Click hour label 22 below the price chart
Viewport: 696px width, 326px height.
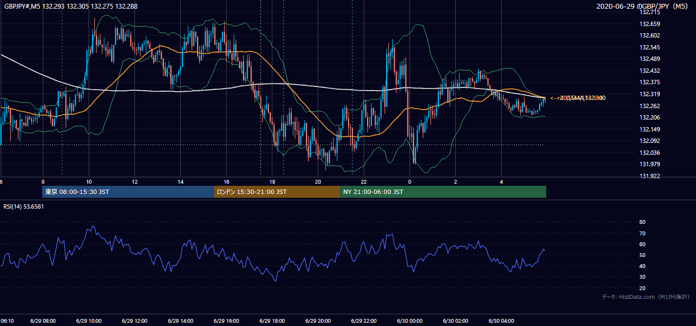coord(364,182)
